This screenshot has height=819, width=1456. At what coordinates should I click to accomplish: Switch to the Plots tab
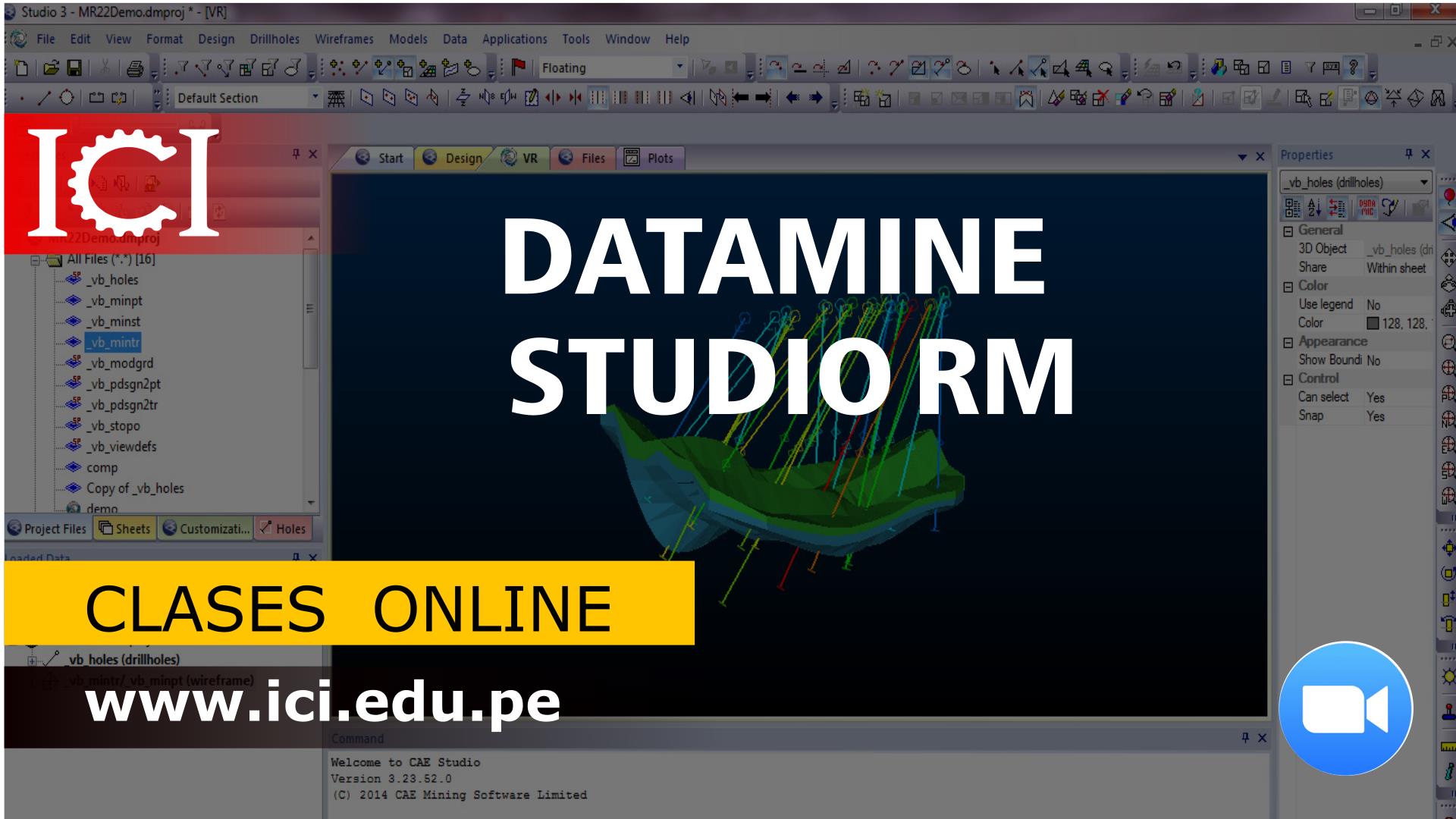[650, 158]
